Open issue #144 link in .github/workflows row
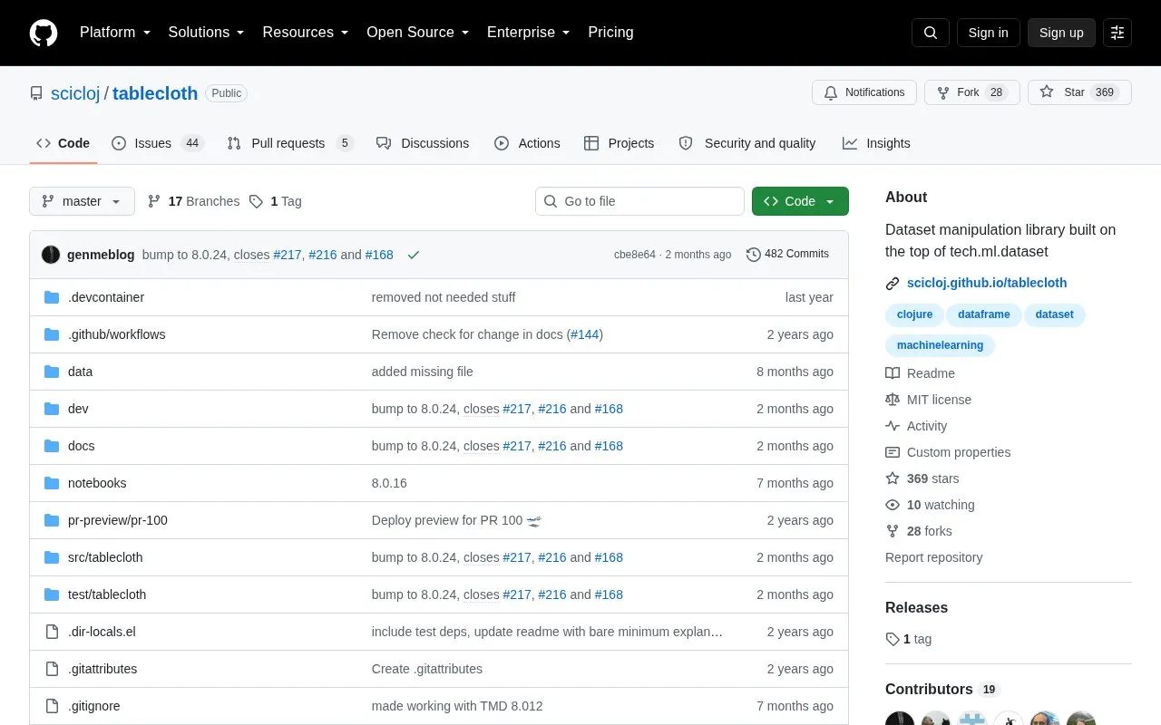The image size is (1161, 725). pos(585,334)
